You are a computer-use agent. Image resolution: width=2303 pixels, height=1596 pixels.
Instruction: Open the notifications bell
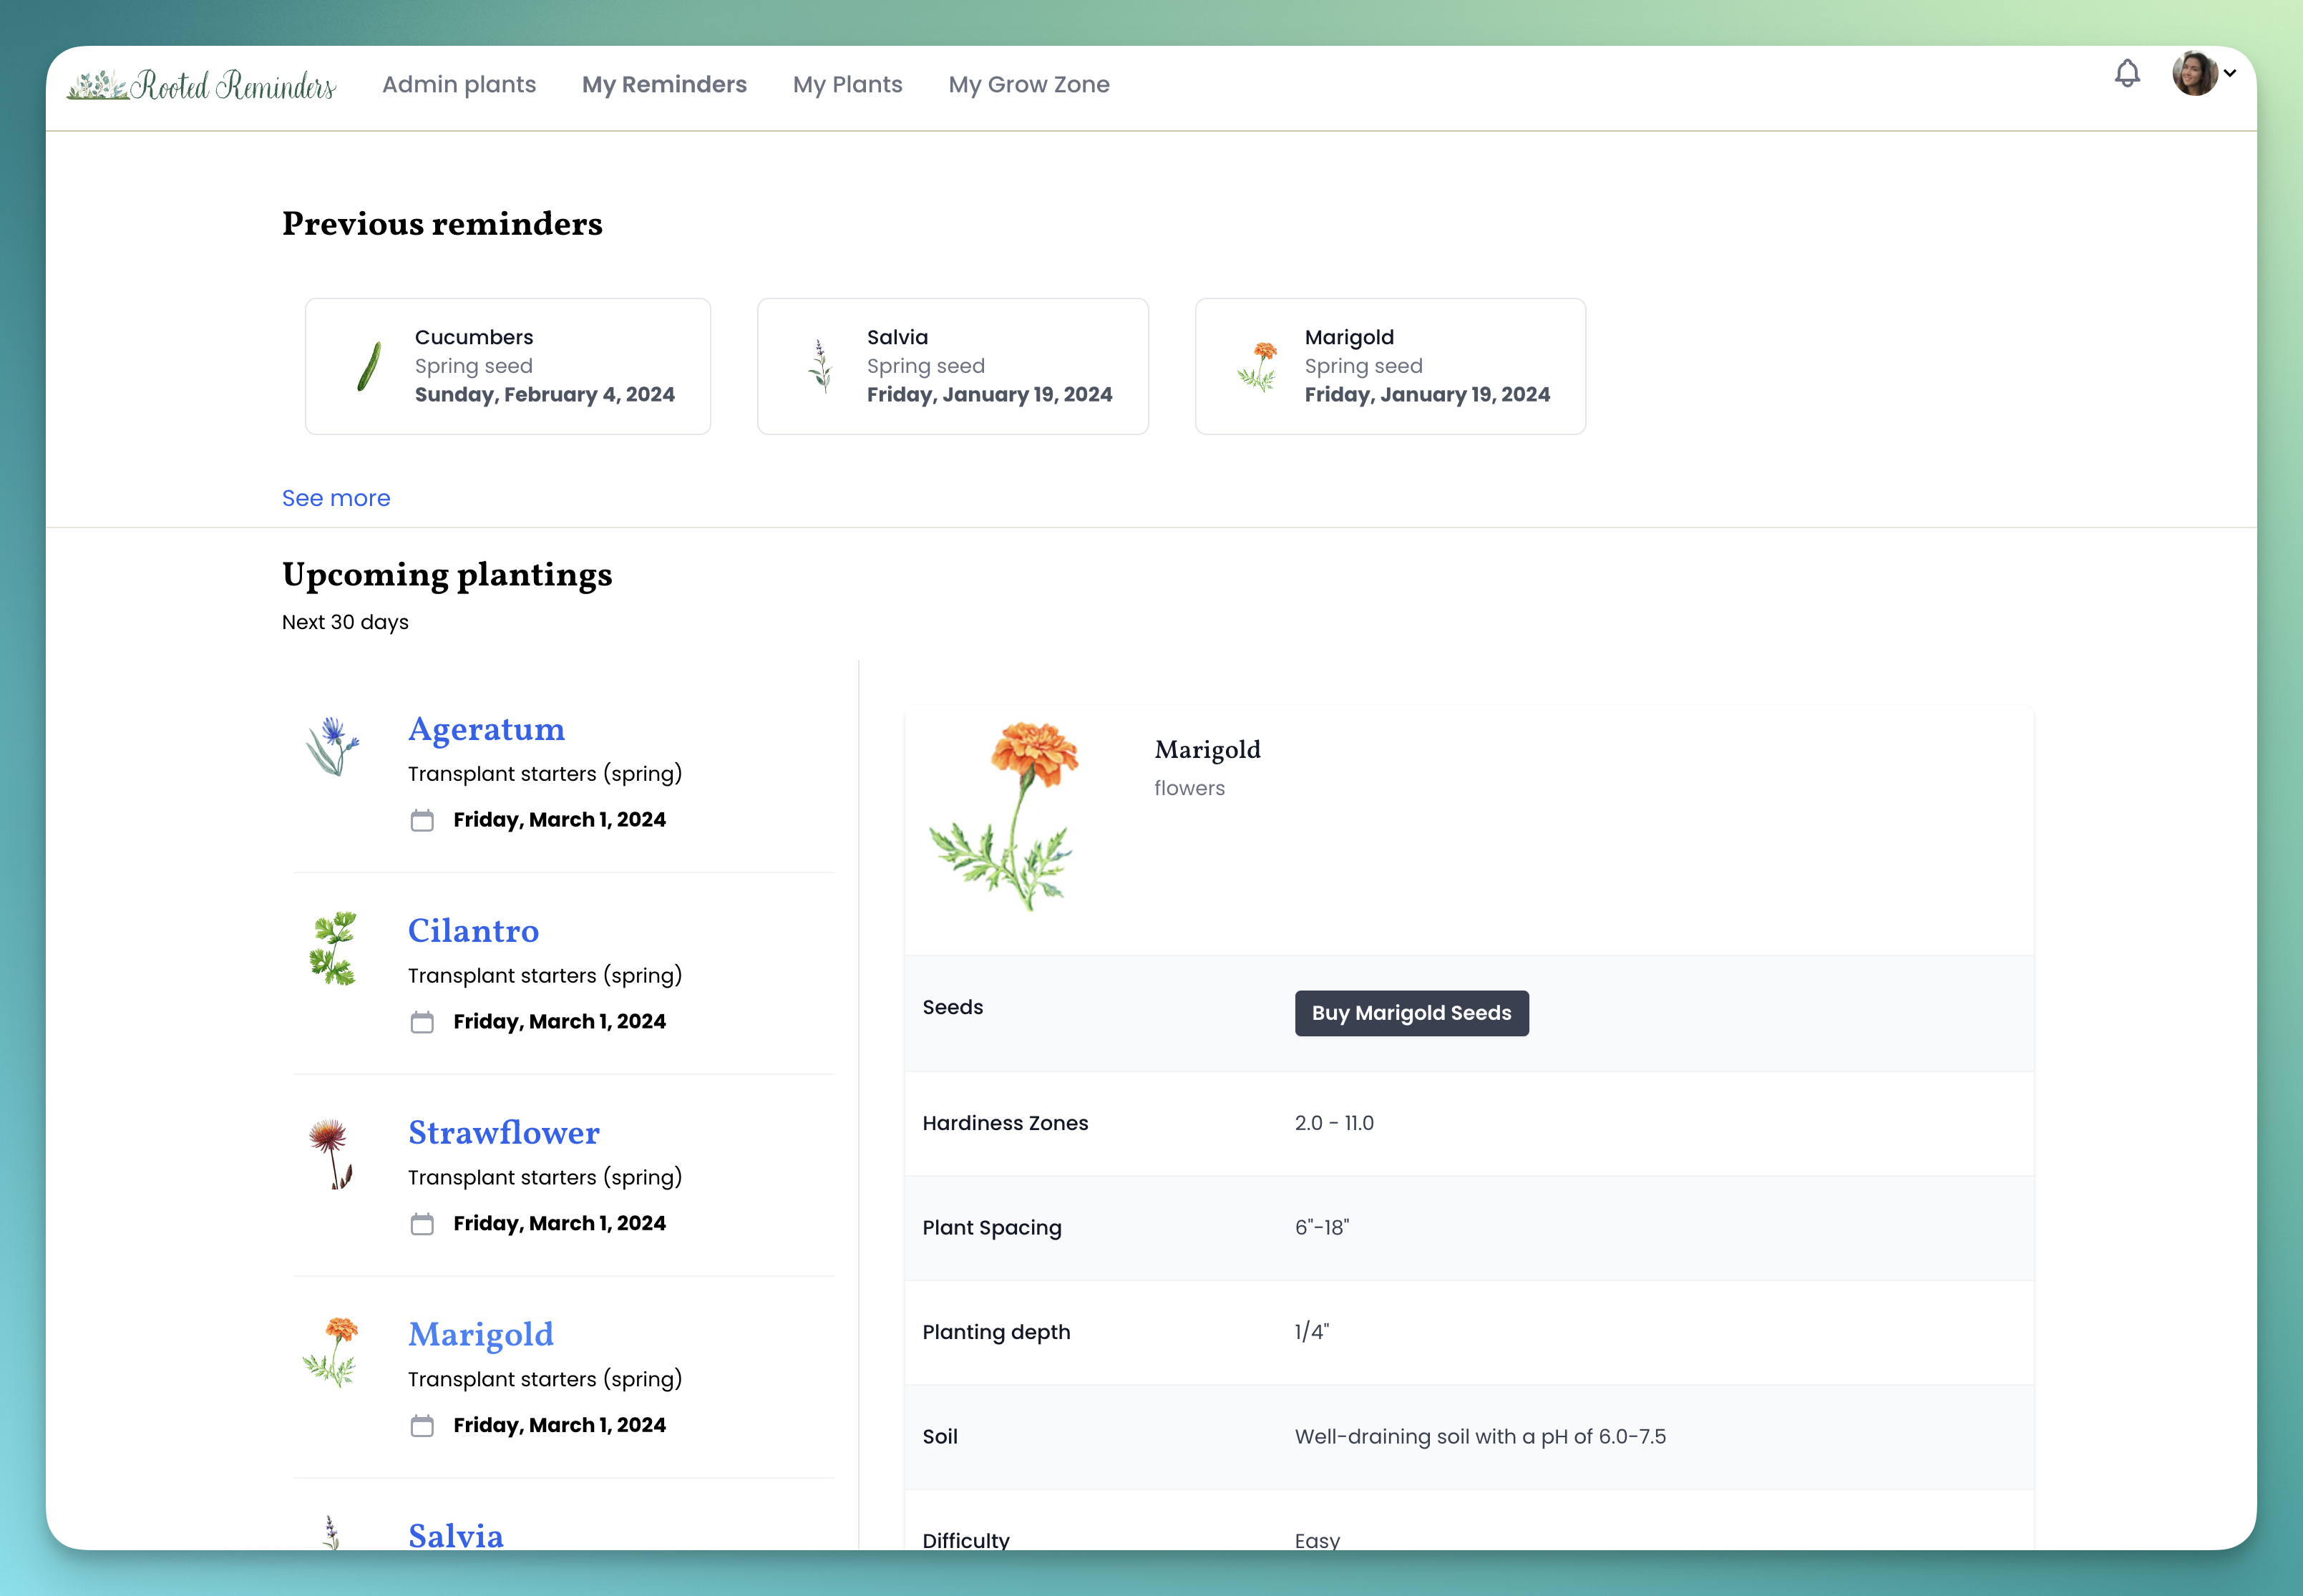[x=2127, y=73]
